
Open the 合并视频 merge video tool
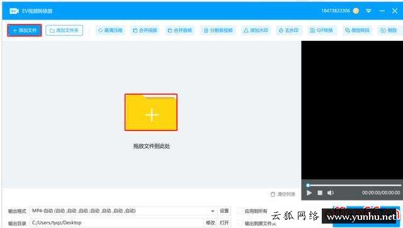145,30
